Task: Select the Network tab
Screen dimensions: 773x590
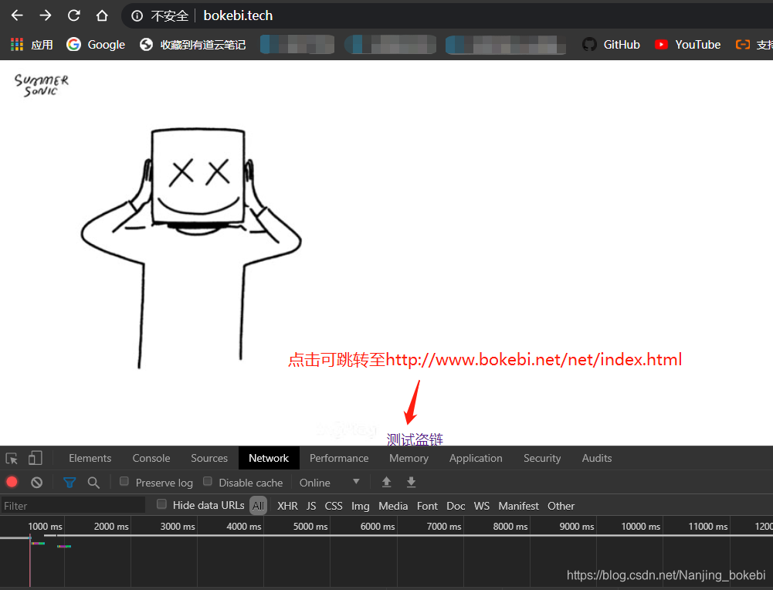Action: pyautogui.click(x=269, y=459)
